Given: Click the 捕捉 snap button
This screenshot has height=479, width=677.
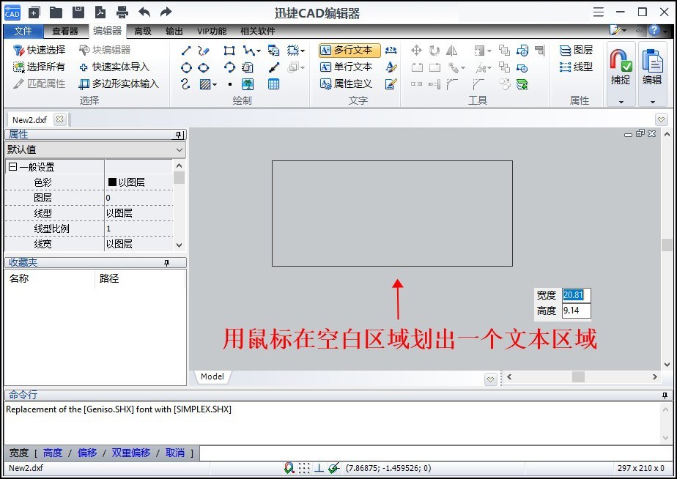Looking at the screenshot, I should pos(620,67).
